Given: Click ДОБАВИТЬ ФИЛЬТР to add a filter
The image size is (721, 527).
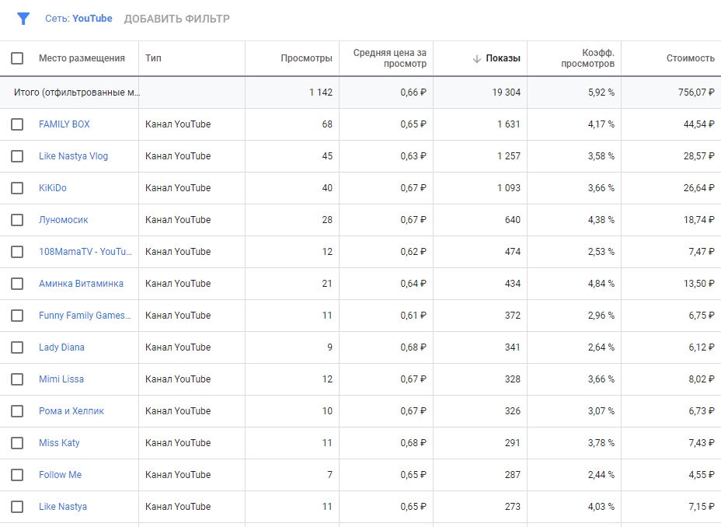Looking at the screenshot, I should [176, 19].
